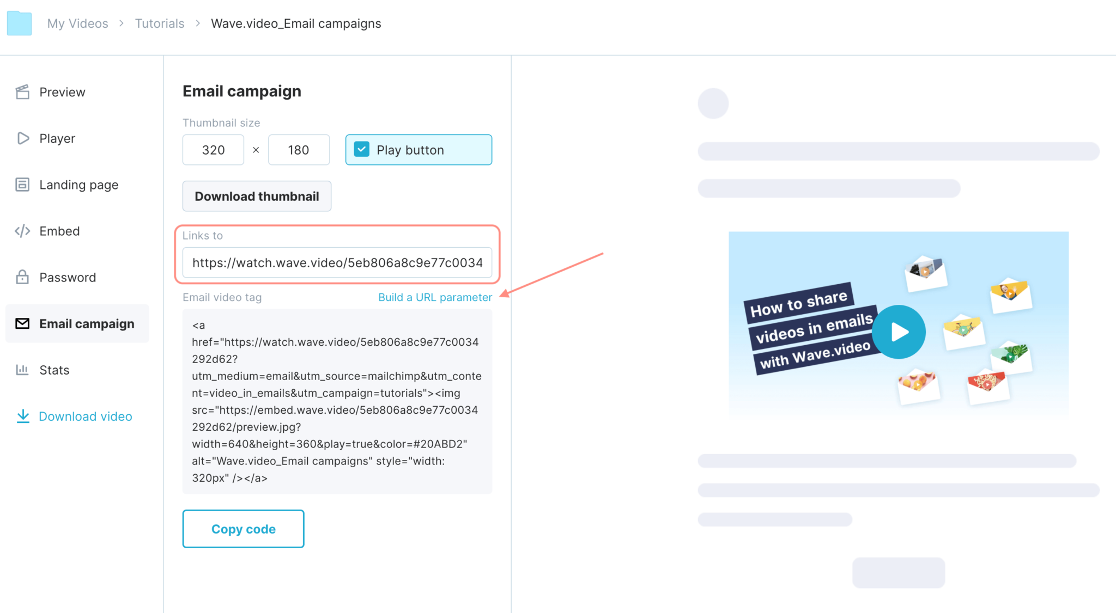Click the Download thumbnail button
Viewport: 1116px width, 613px height.
point(256,197)
